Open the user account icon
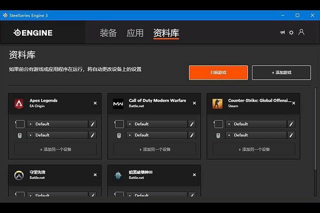The width and height of the screenshot is (320, 213). tap(301, 32)
